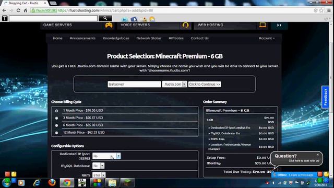The width and height of the screenshot is (334, 188).
Task: Click the Twitter bird toolbar icon
Action: click(x=125, y=19)
